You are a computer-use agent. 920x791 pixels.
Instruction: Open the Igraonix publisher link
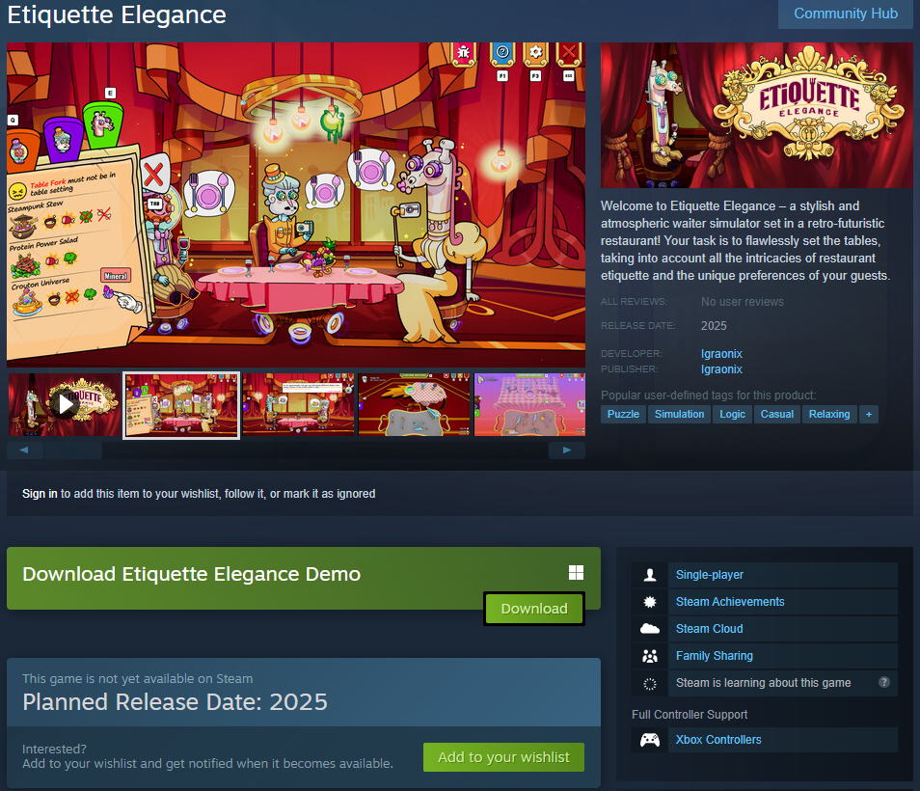pyautogui.click(x=721, y=369)
